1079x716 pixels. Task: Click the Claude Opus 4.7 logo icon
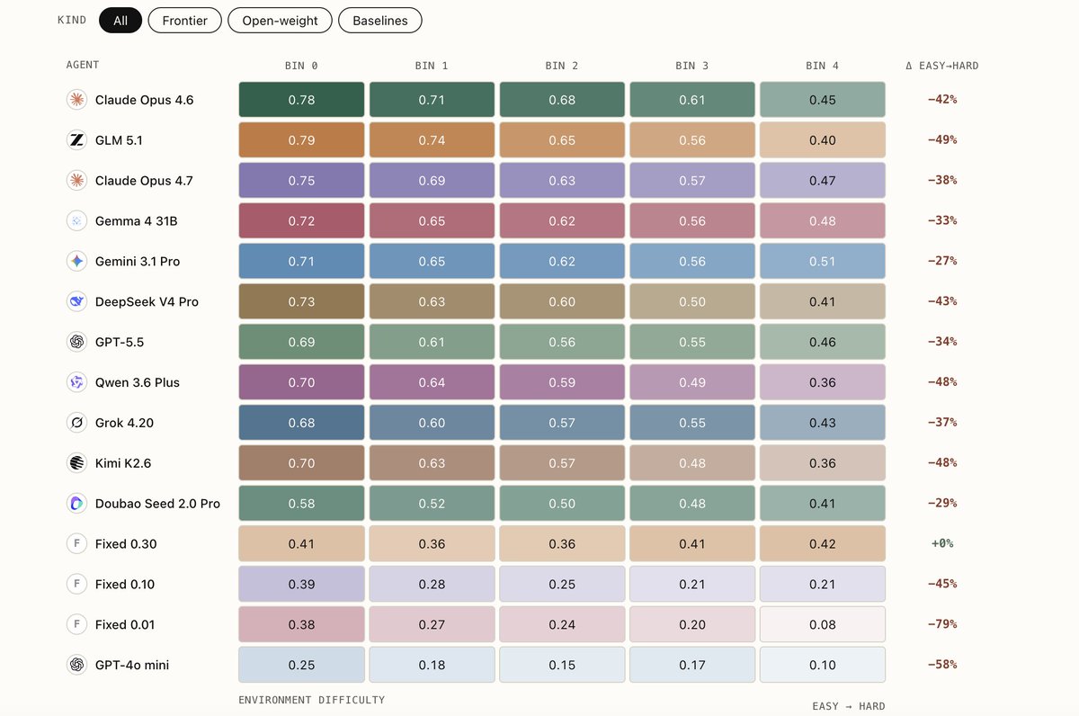76,181
